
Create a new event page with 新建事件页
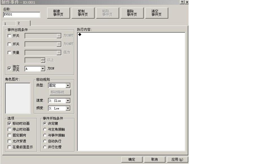click(x=58, y=13)
